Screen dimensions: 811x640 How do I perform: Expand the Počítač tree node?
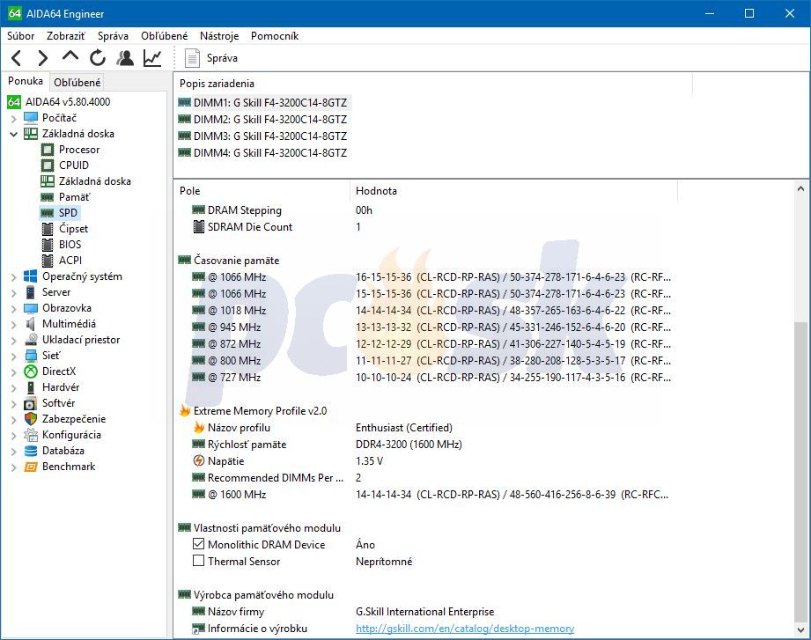[14, 118]
